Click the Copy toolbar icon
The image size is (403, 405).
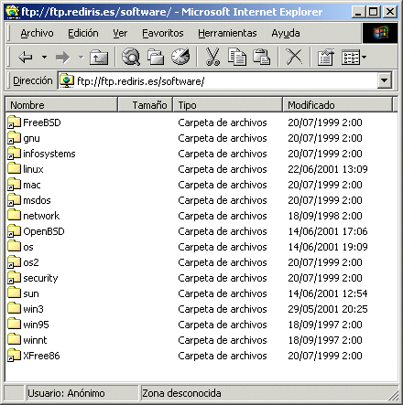point(237,57)
